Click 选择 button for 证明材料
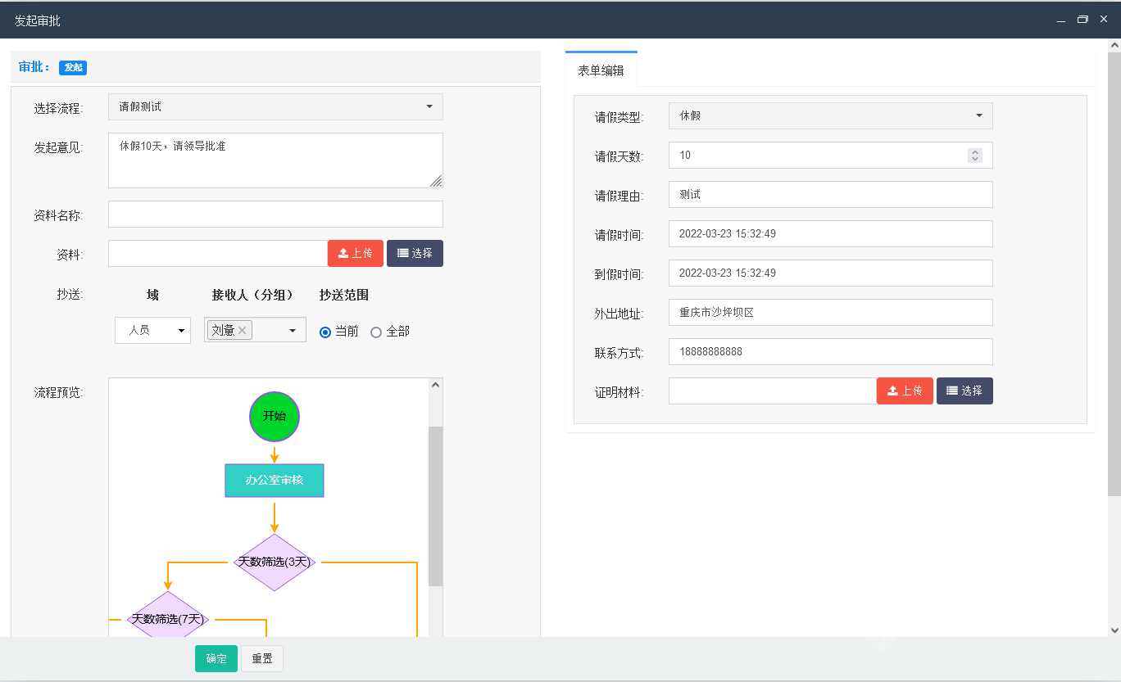The image size is (1121, 682). point(964,391)
